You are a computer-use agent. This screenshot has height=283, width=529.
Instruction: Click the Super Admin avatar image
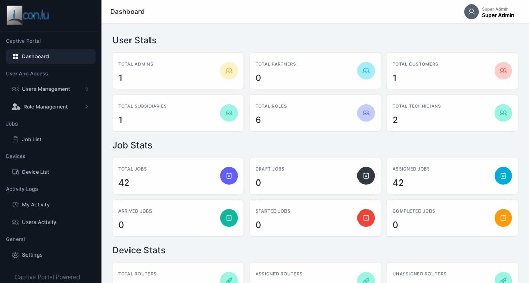click(471, 11)
